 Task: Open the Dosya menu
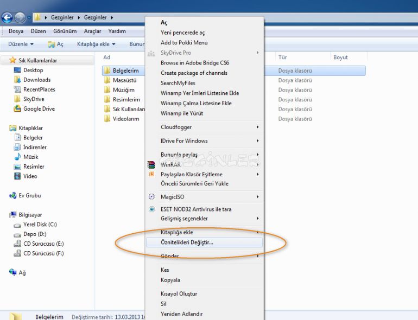pyautogui.click(x=16, y=31)
